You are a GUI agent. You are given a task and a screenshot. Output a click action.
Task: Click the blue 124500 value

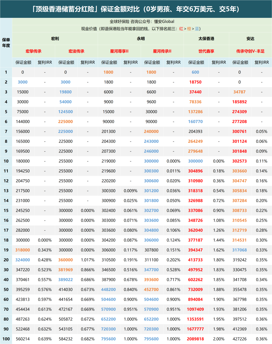[x=65, y=112]
